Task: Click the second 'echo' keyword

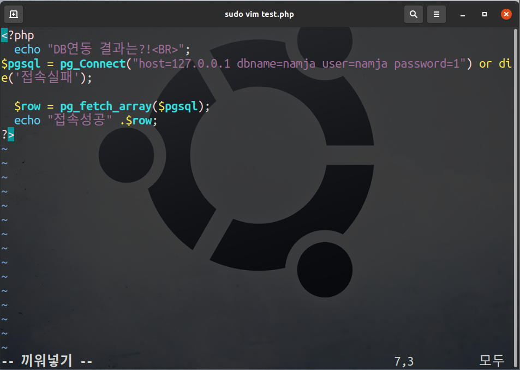Action: click(27, 121)
